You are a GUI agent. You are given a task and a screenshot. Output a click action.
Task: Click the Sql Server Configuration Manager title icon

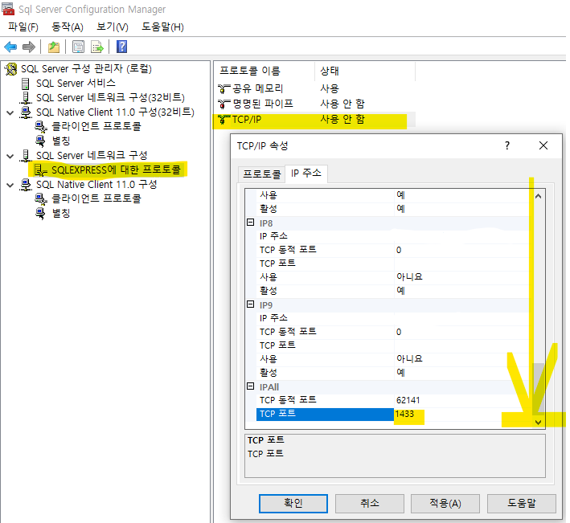[8, 8]
